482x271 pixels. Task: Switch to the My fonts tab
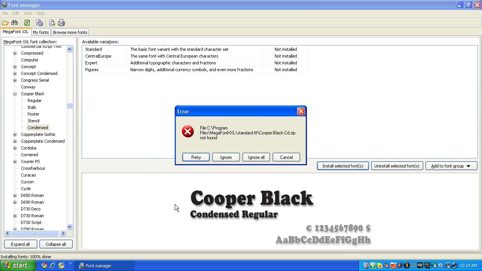[41, 32]
